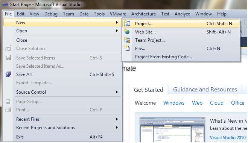Open the Edit menu

pos(21,14)
